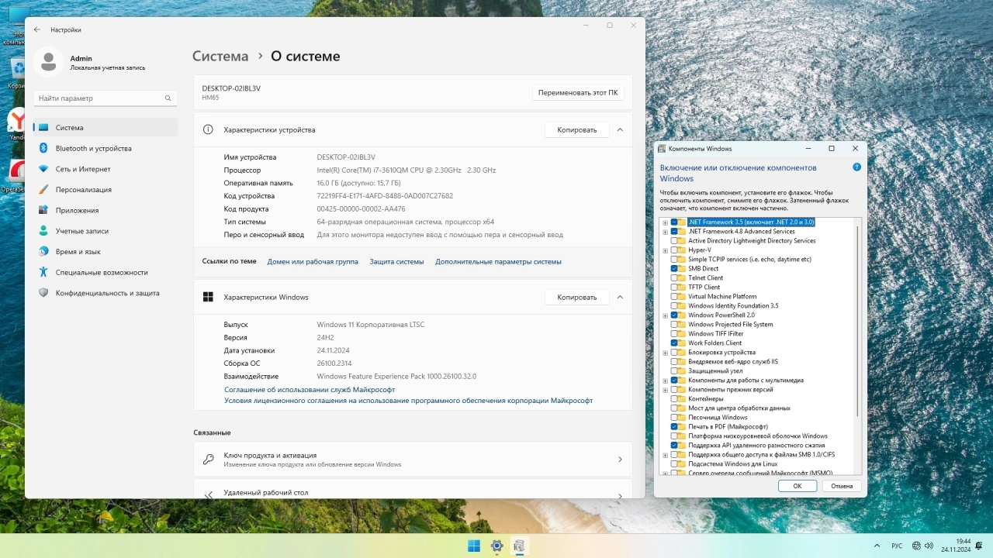The width and height of the screenshot is (993, 558).
Task: Click the apps icon beside Приложения
Action: click(43, 210)
